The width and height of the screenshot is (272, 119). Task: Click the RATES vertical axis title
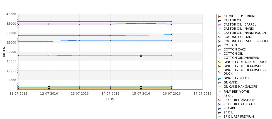pos(4,52)
